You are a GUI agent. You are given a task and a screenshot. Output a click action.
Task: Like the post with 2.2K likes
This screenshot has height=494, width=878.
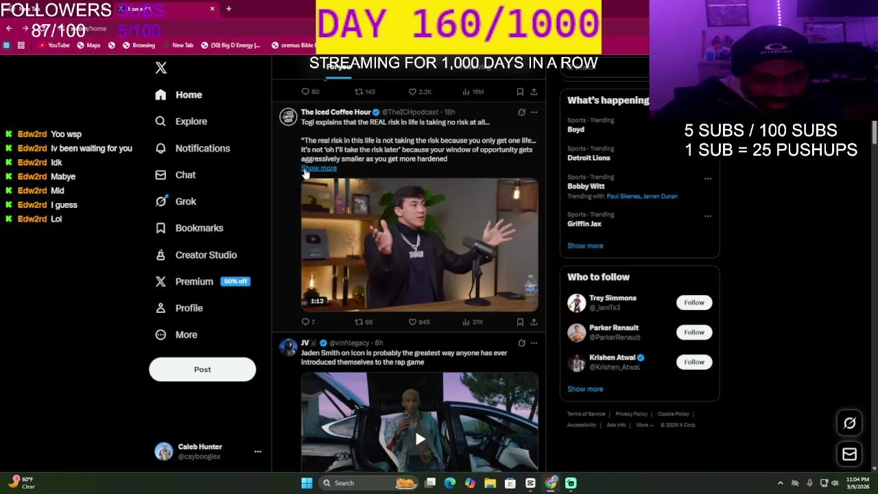pos(413,91)
